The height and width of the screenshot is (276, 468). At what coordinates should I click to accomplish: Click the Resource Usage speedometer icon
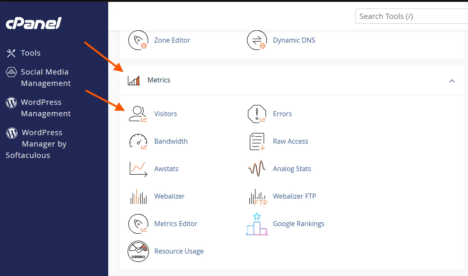coord(138,251)
